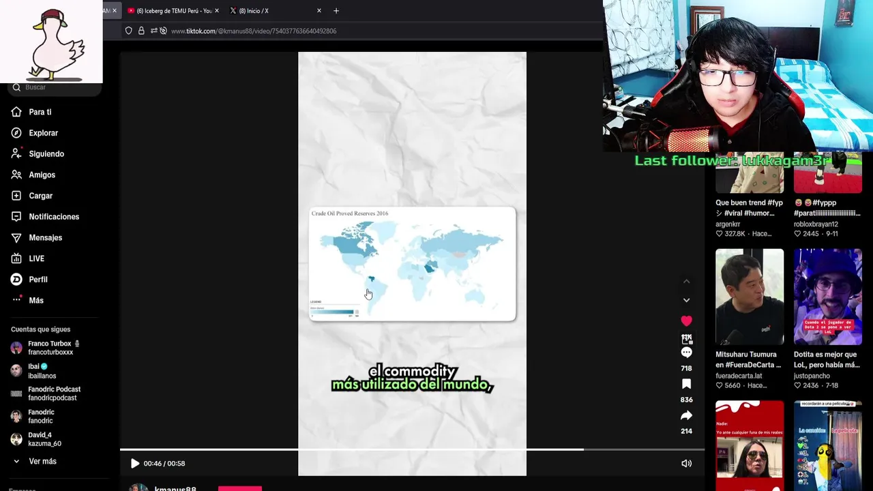Close the Inicio / X tab
The height and width of the screenshot is (491, 873).
point(319,11)
